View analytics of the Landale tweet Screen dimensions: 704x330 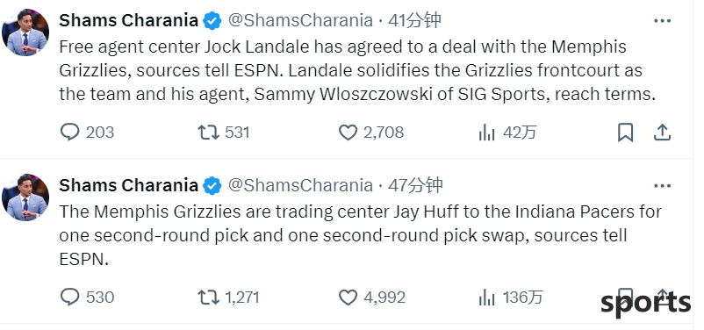(486, 133)
